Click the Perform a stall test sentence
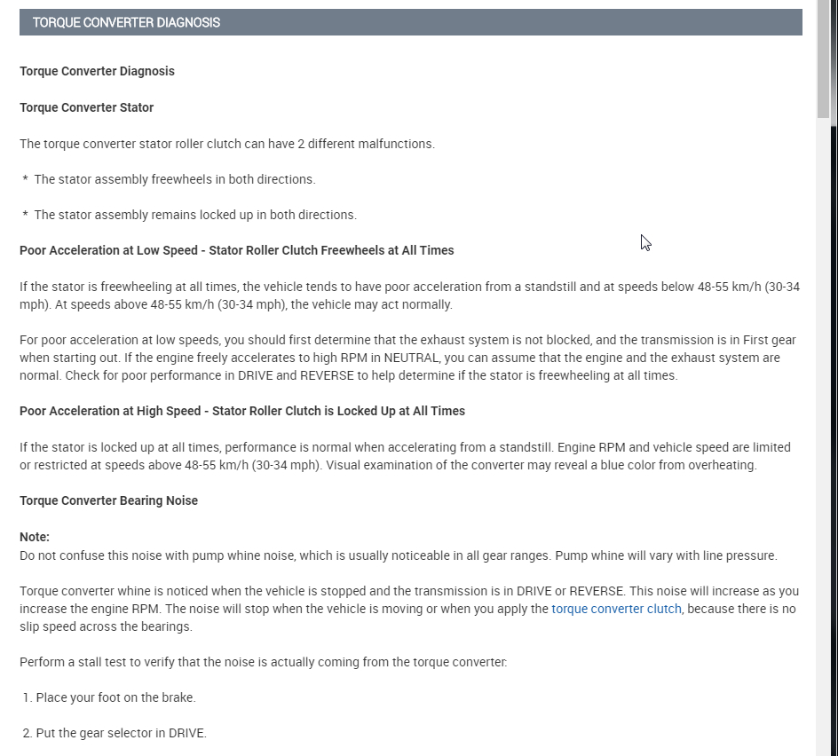838x756 pixels. coord(263,662)
